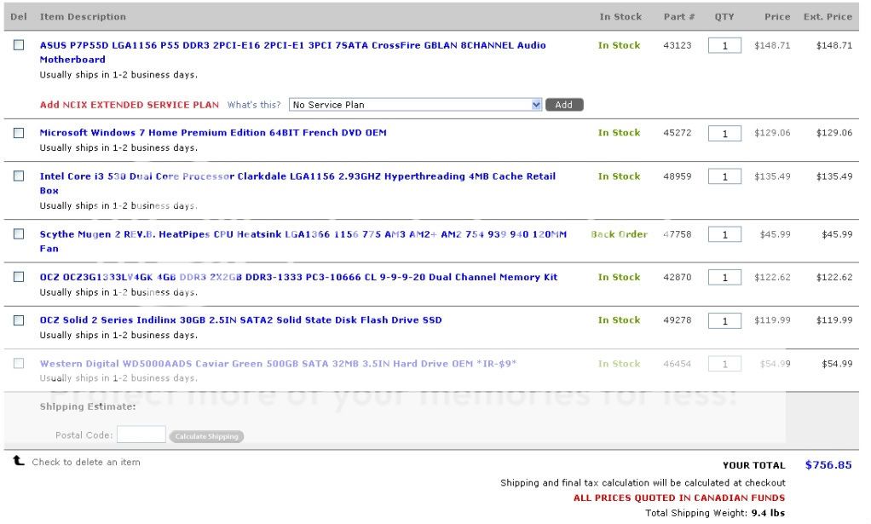Check delete box for ASUS P7P55D motherboard
The image size is (871, 524).
[x=19, y=45]
